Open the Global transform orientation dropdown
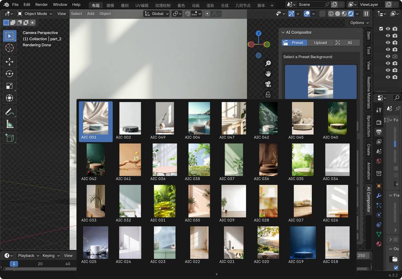Viewport: 402px width, 279px height. tap(157, 14)
